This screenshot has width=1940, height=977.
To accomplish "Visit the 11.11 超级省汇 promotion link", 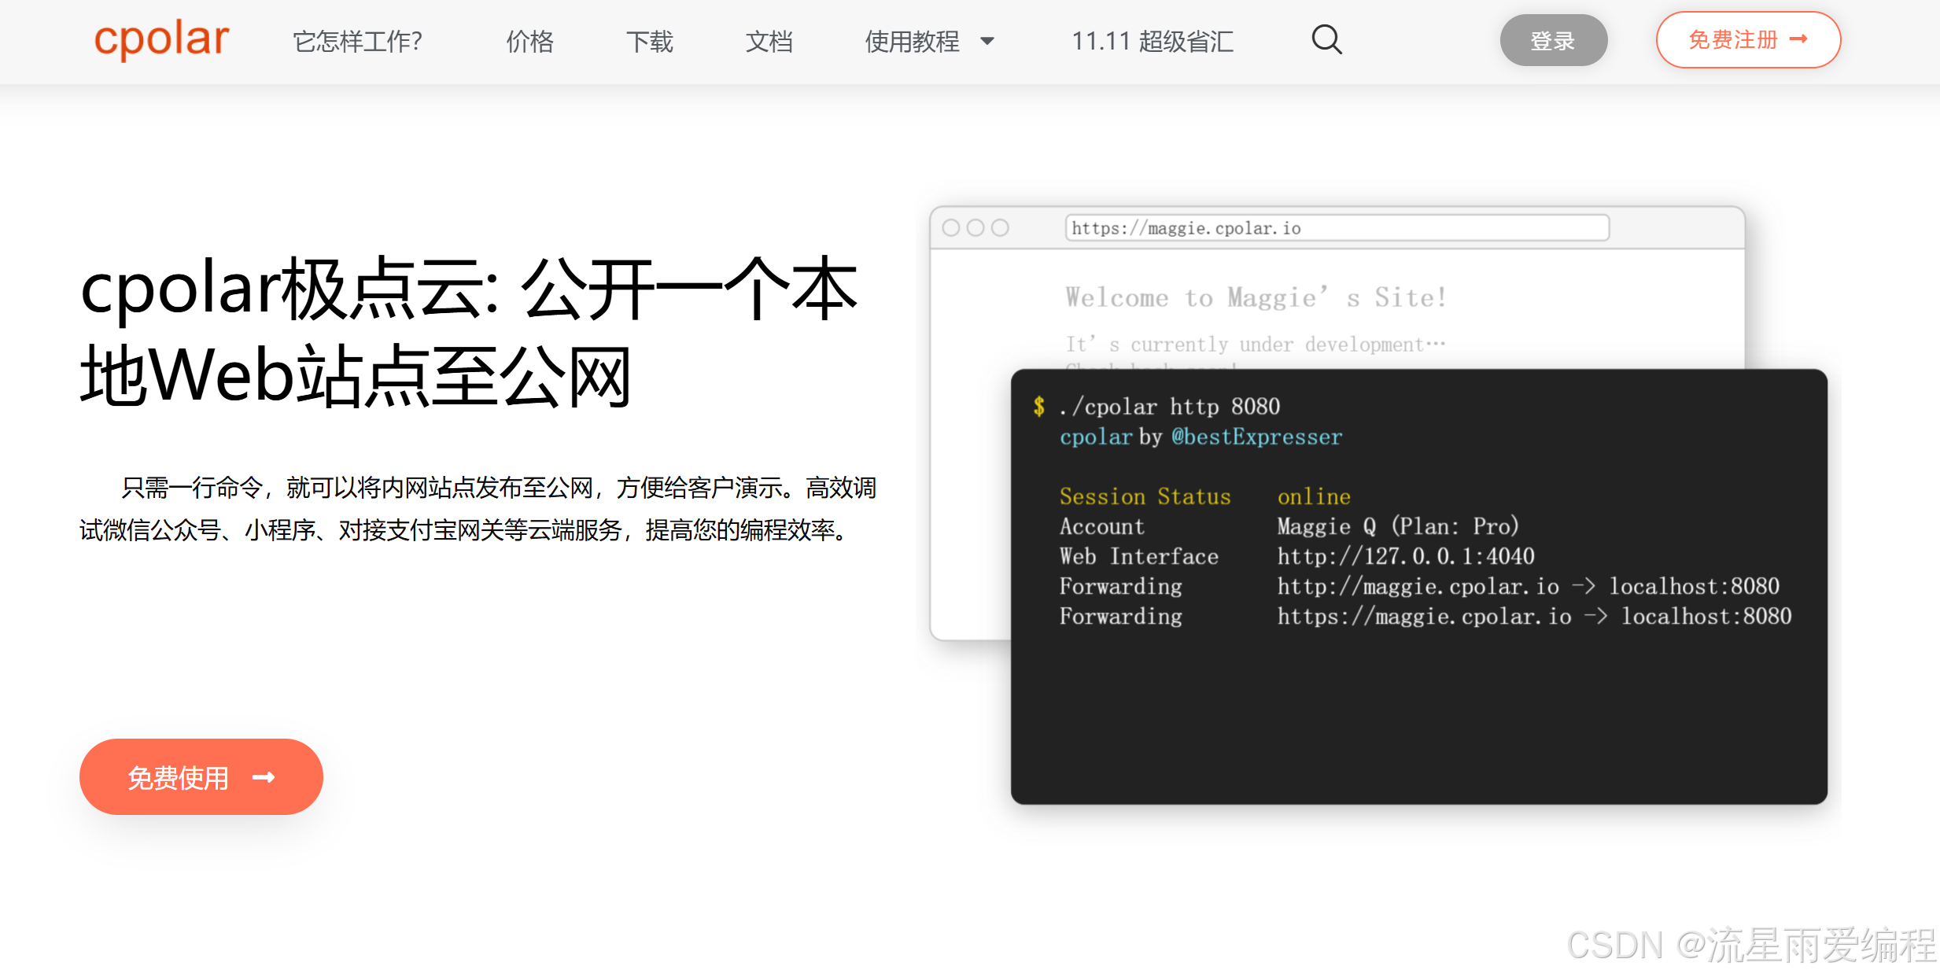I will pos(1153,41).
